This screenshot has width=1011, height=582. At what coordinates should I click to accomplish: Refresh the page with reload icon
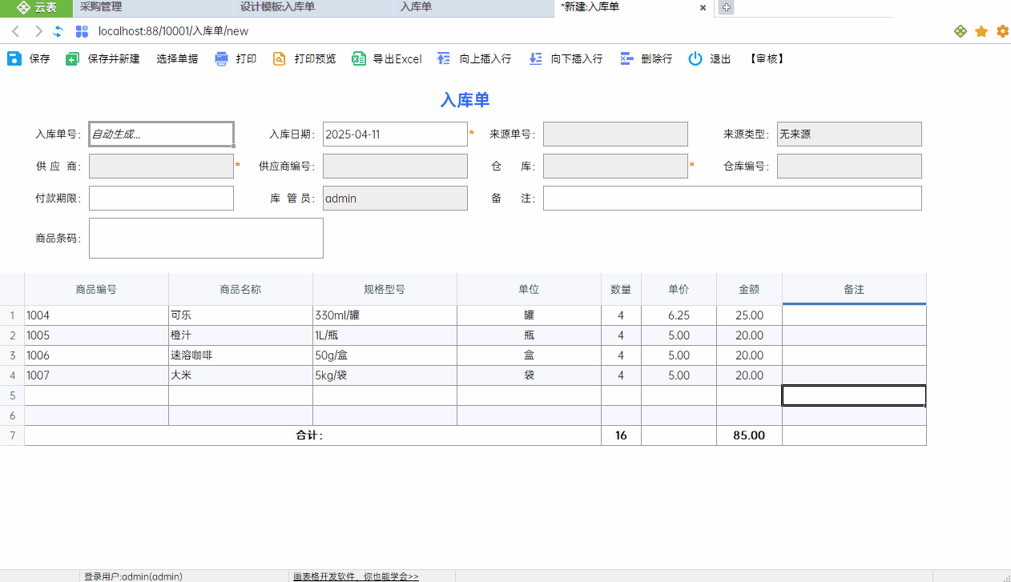(x=58, y=31)
